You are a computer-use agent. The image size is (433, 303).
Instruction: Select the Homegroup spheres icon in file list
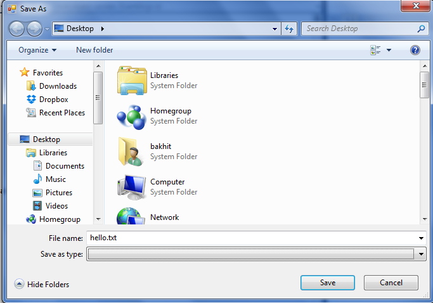point(131,117)
